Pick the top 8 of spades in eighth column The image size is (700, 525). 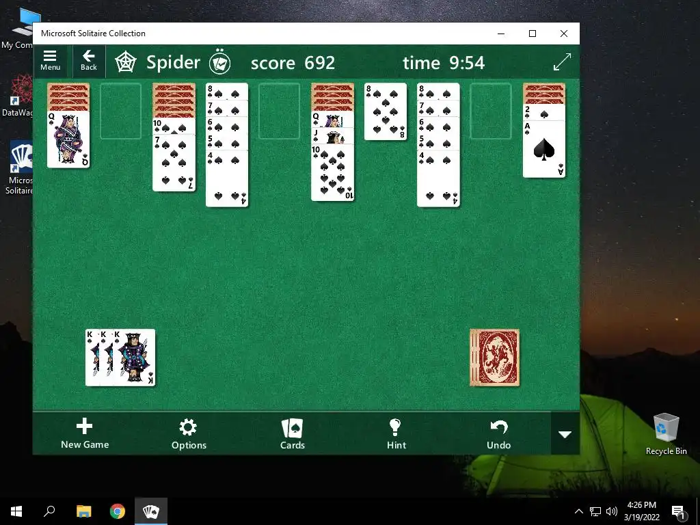(x=438, y=91)
